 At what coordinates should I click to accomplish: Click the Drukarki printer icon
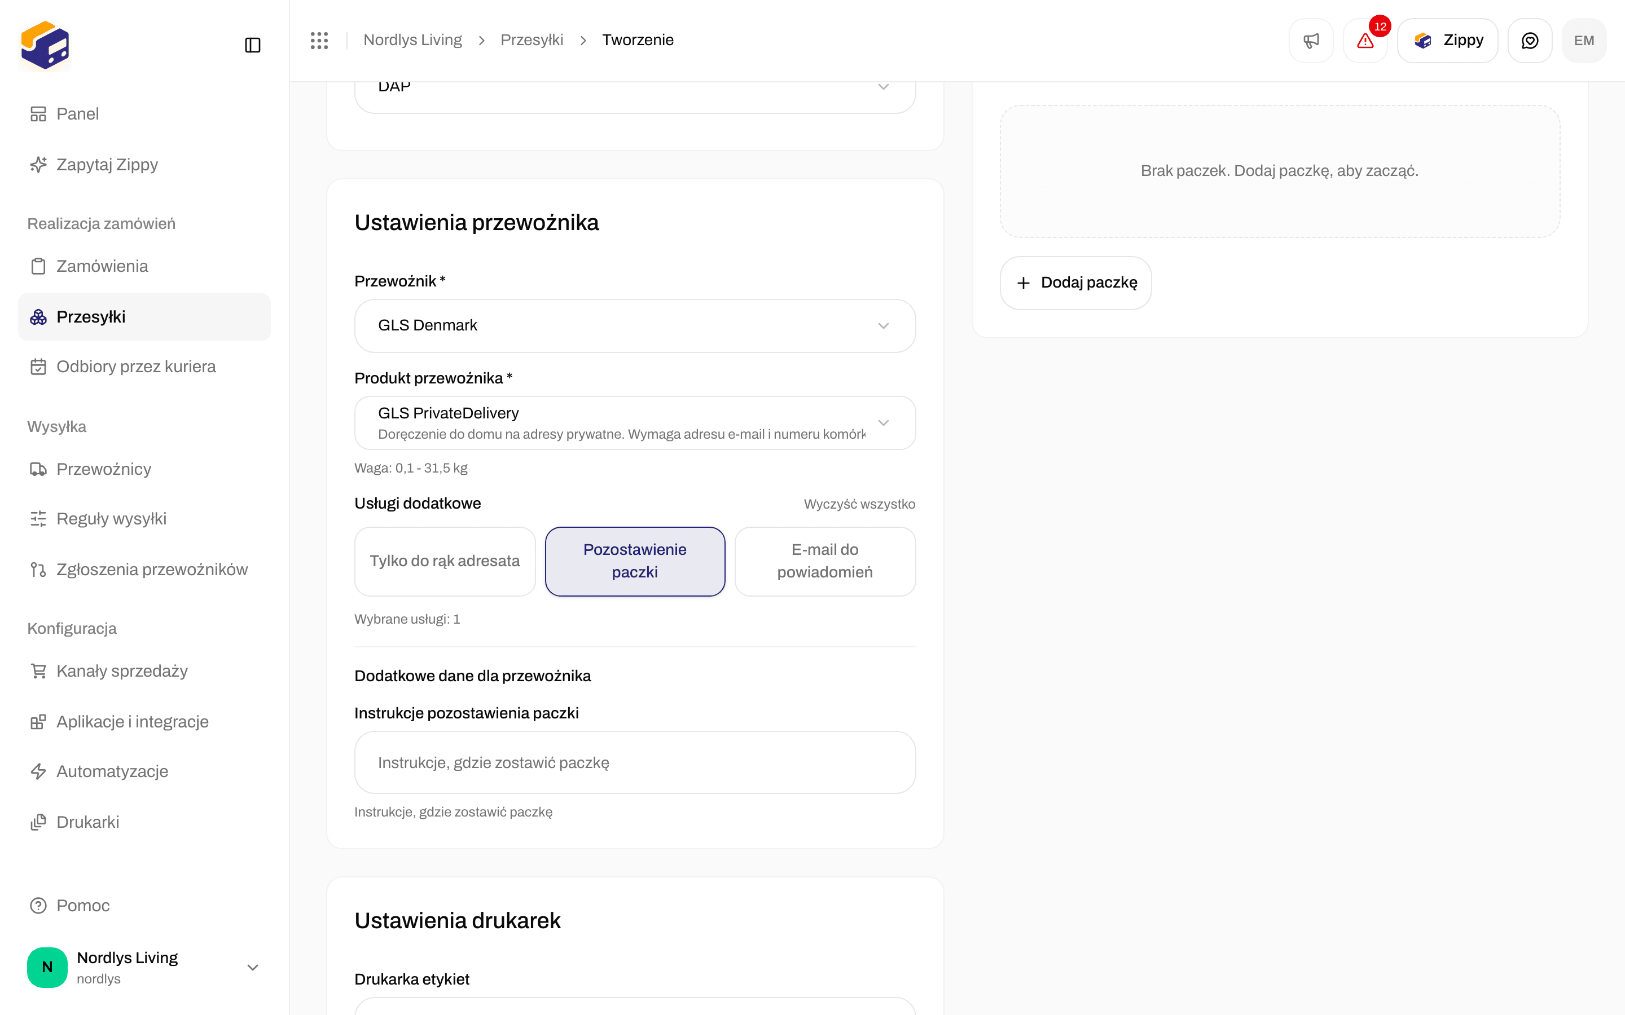click(x=38, y=822)
